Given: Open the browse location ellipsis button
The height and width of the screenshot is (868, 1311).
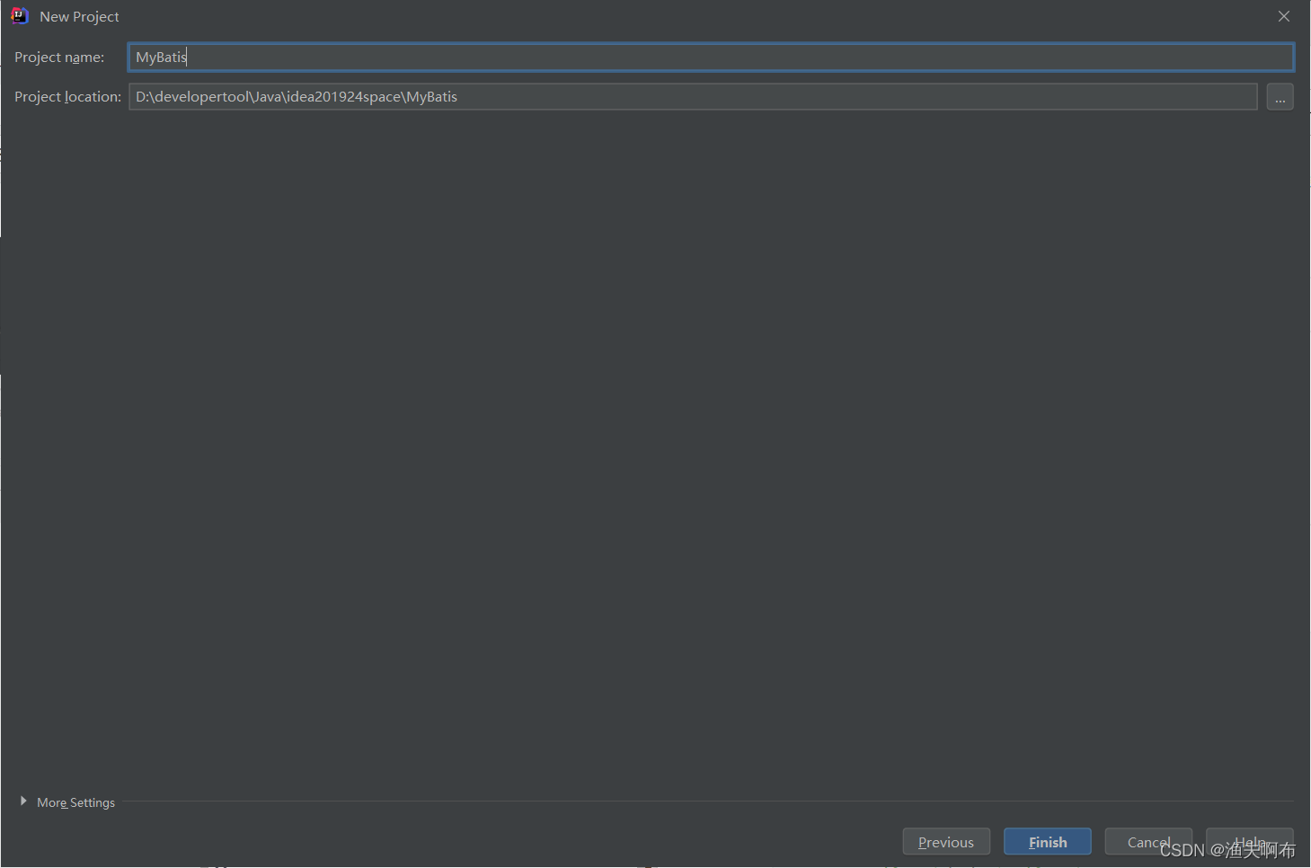Looking at the screenshot, I should pos(1280,97).
